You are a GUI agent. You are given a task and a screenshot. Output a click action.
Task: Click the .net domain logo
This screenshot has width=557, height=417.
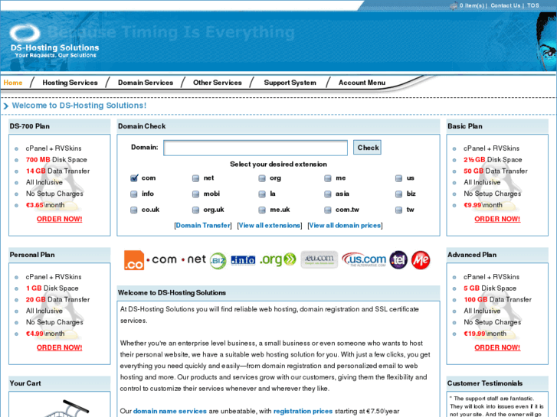coord(194,259)
